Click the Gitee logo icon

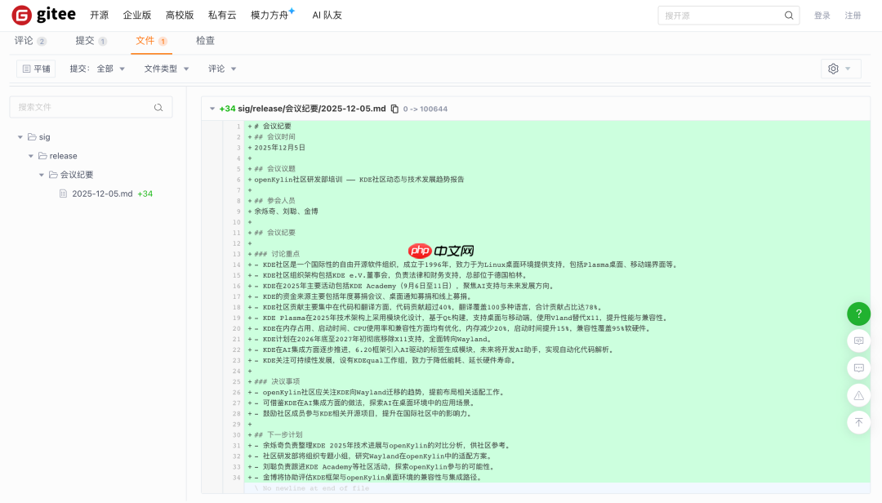(20, 14)
